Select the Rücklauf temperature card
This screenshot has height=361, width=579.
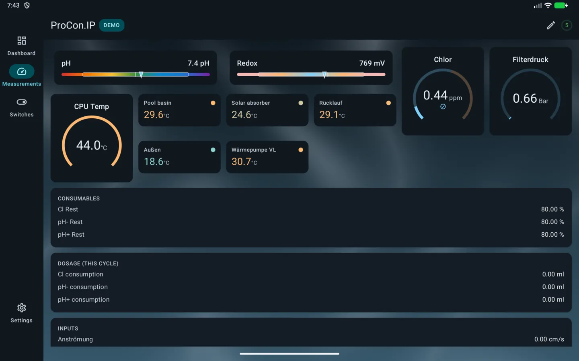[355, 110]
